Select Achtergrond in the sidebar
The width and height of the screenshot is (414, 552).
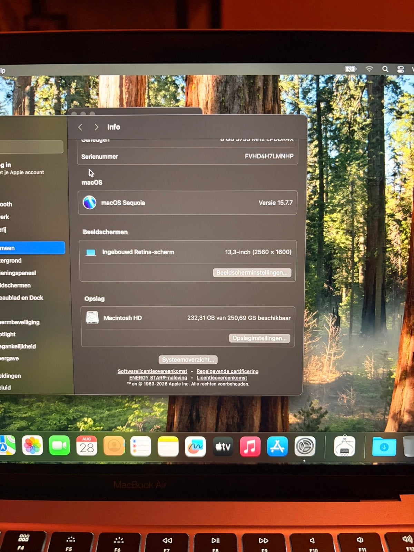coord(11,260)
